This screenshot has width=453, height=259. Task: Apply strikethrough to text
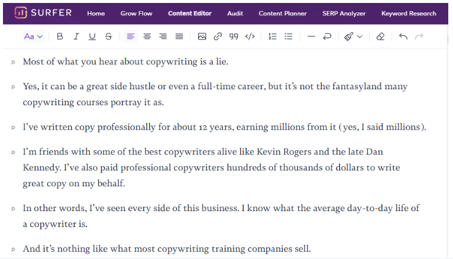109,37
